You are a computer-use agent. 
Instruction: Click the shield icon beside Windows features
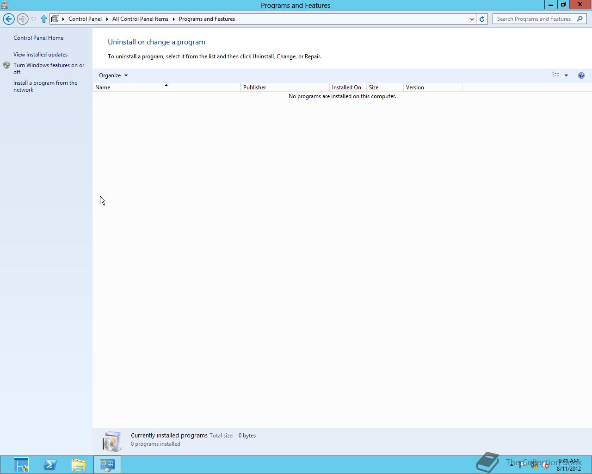[x=6, y=65]
